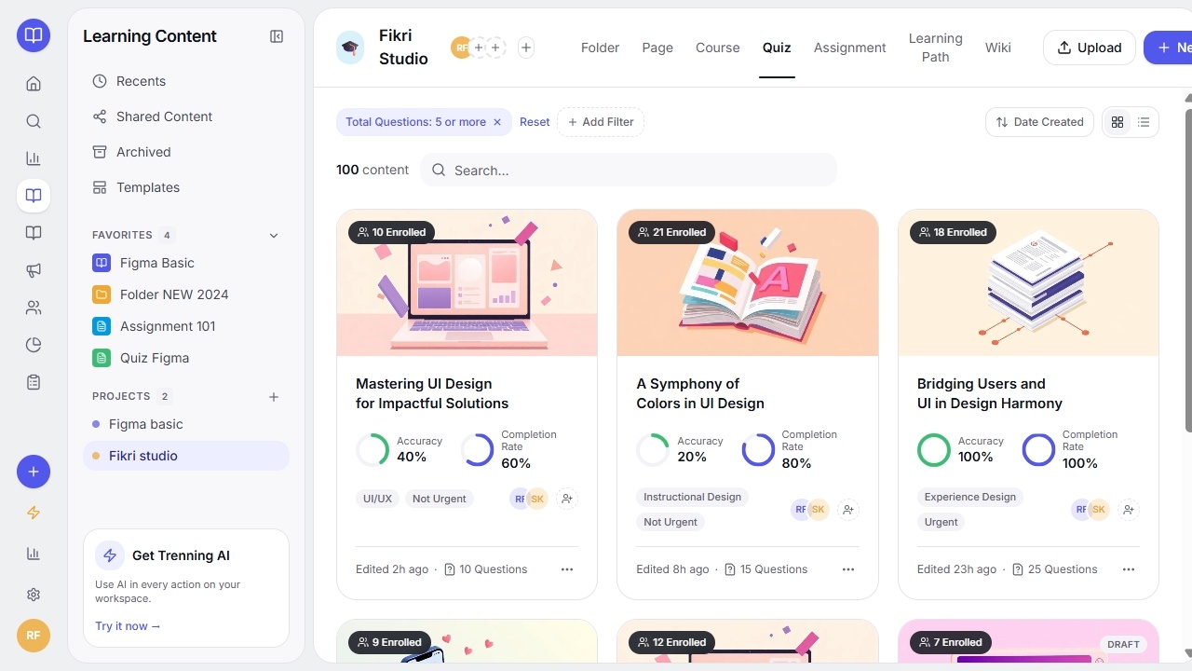1192x671 pixels.
Task: Click add-member icon on A Symphony of Colors card
Action: [847, 510]
